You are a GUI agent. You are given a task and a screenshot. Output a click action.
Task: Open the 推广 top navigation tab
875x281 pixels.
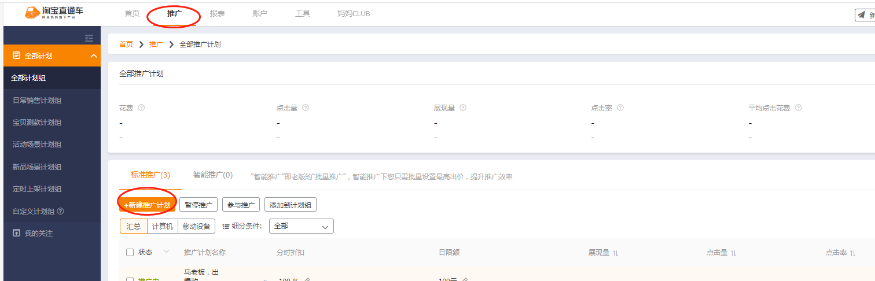[x=175, y=13]
